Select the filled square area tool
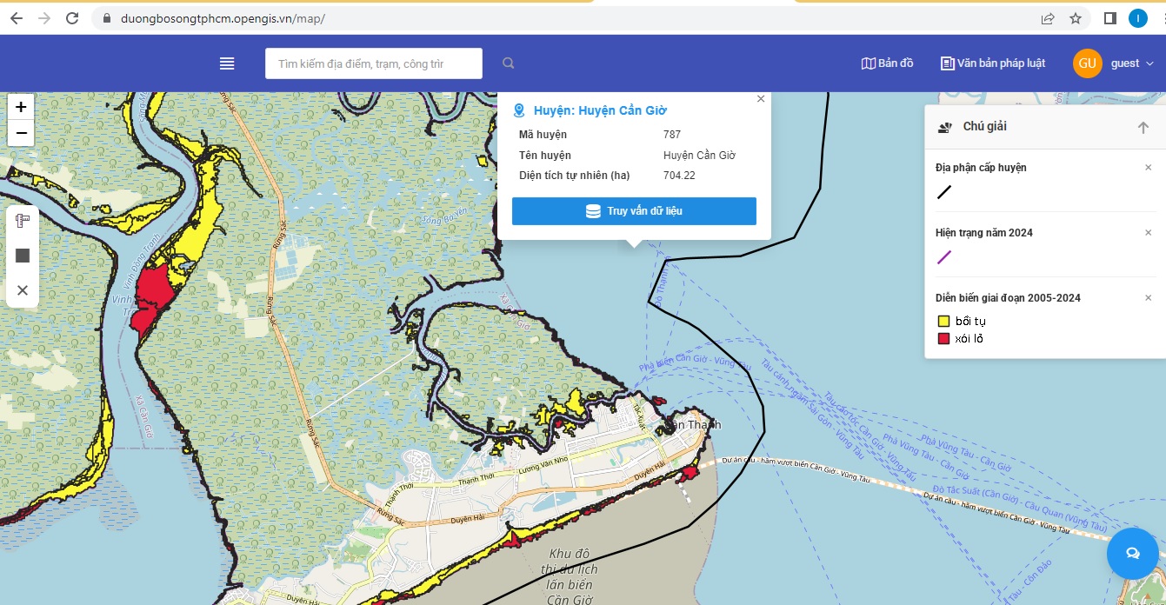Screen dimensions: 1166x605 click(23, 256)
